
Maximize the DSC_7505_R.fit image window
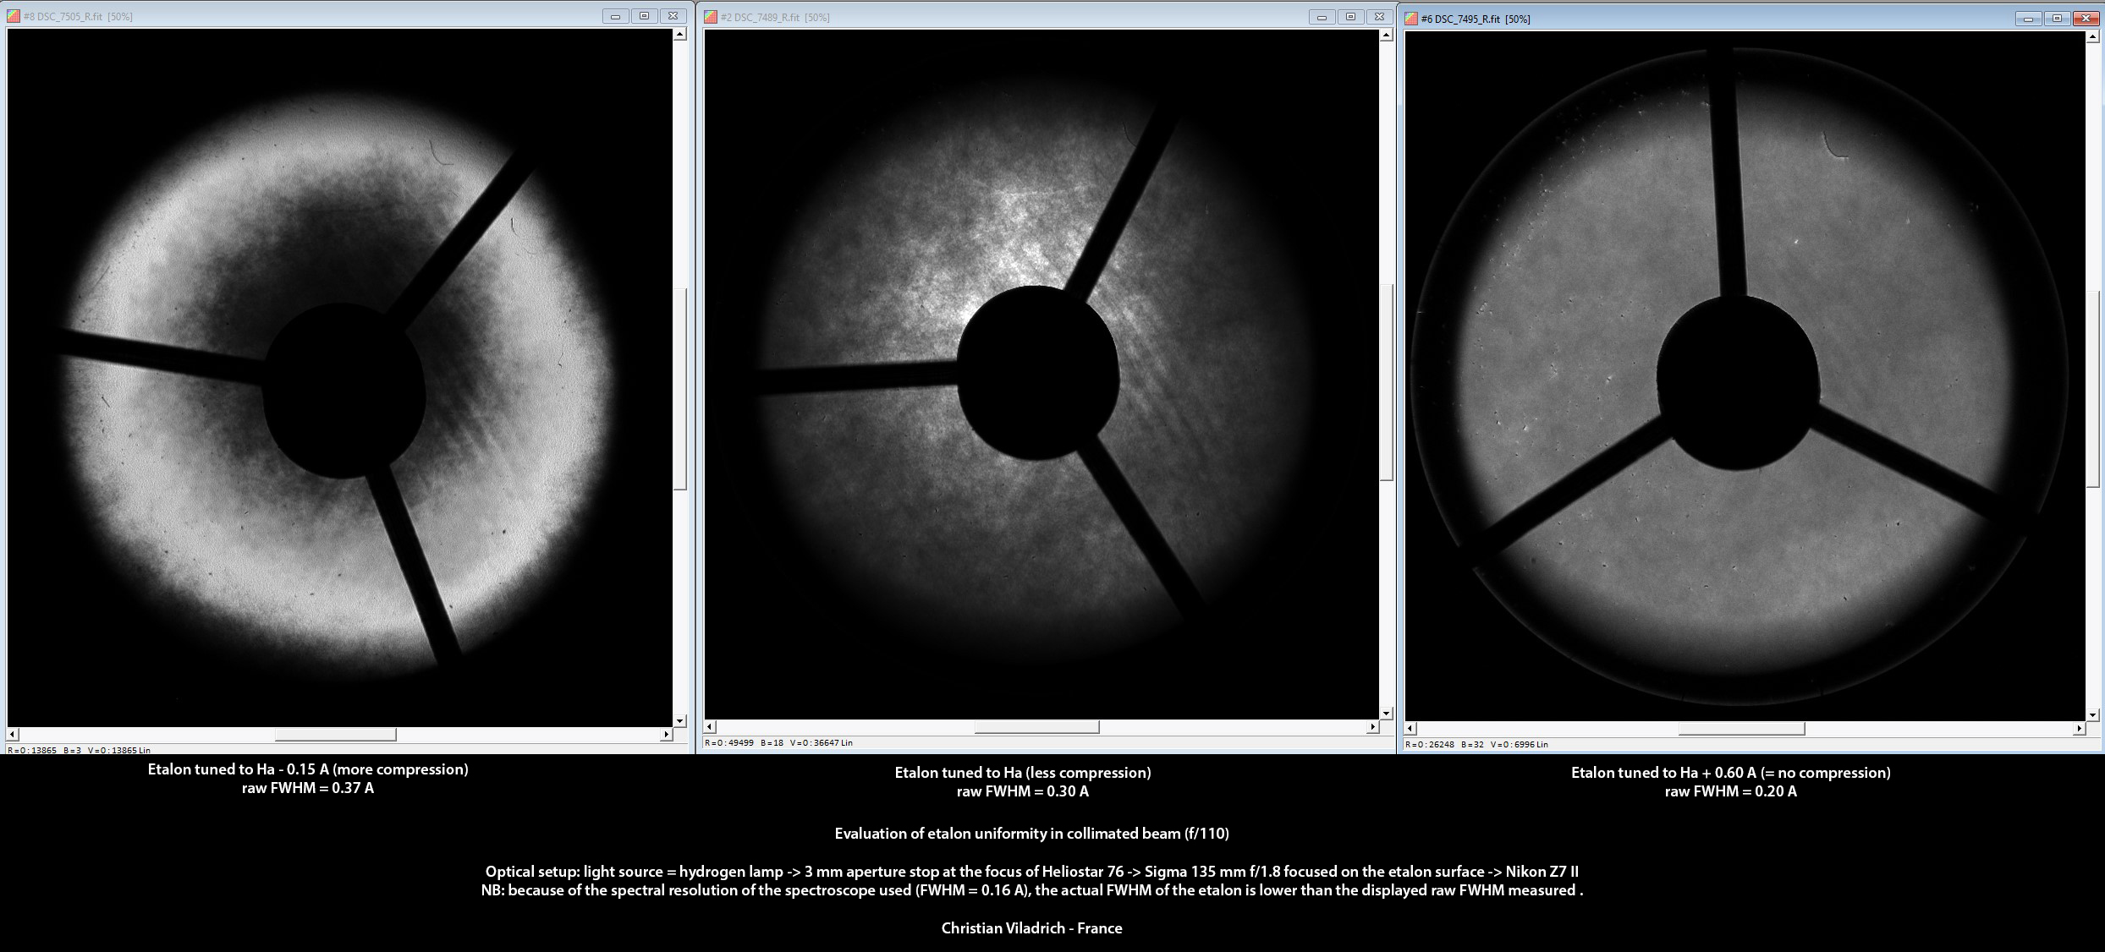click(644, 16)
